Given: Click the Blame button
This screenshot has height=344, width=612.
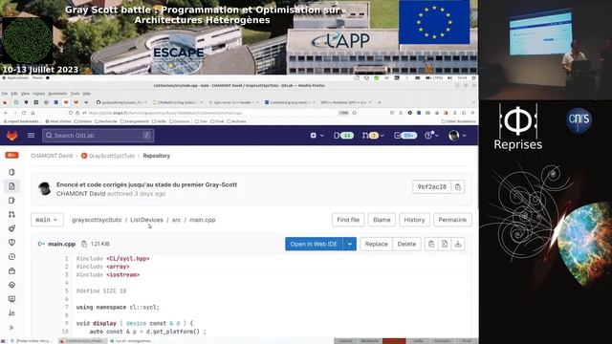Looking at the screenshot, I should 382,220.
